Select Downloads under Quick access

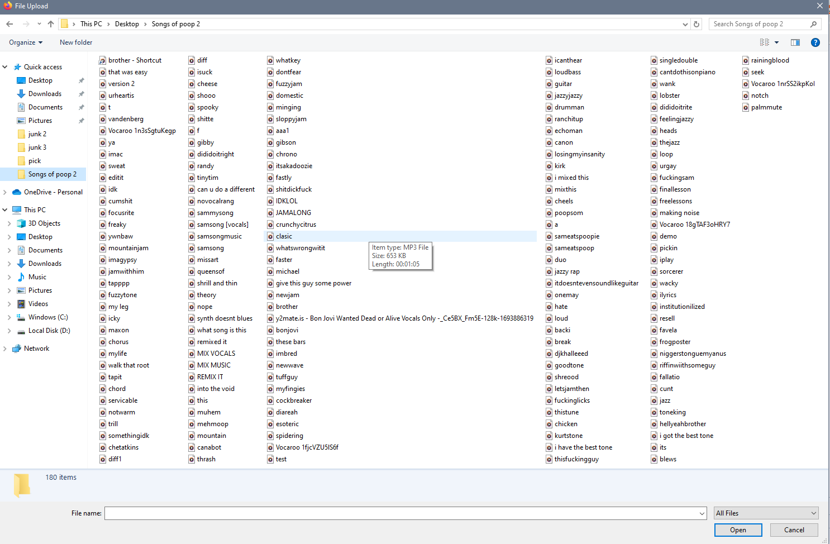pos(45,94)
